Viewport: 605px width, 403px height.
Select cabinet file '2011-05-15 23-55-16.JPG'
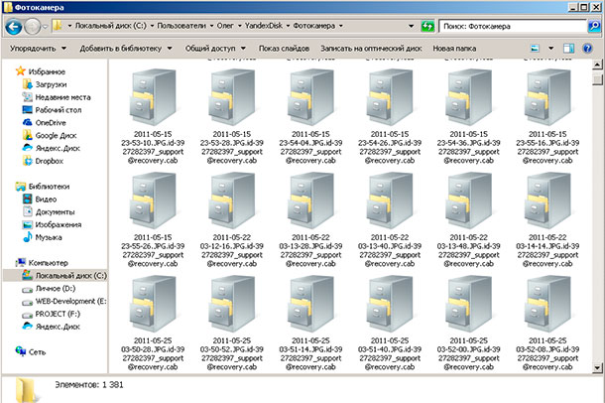pos(547,116)
